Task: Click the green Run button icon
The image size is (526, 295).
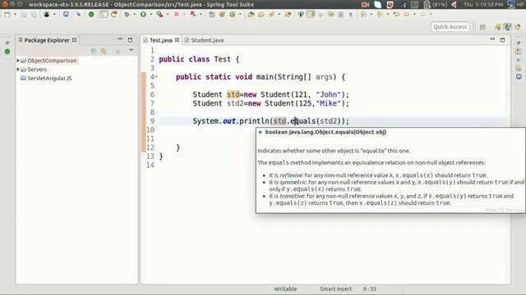Action: point(143,15)
